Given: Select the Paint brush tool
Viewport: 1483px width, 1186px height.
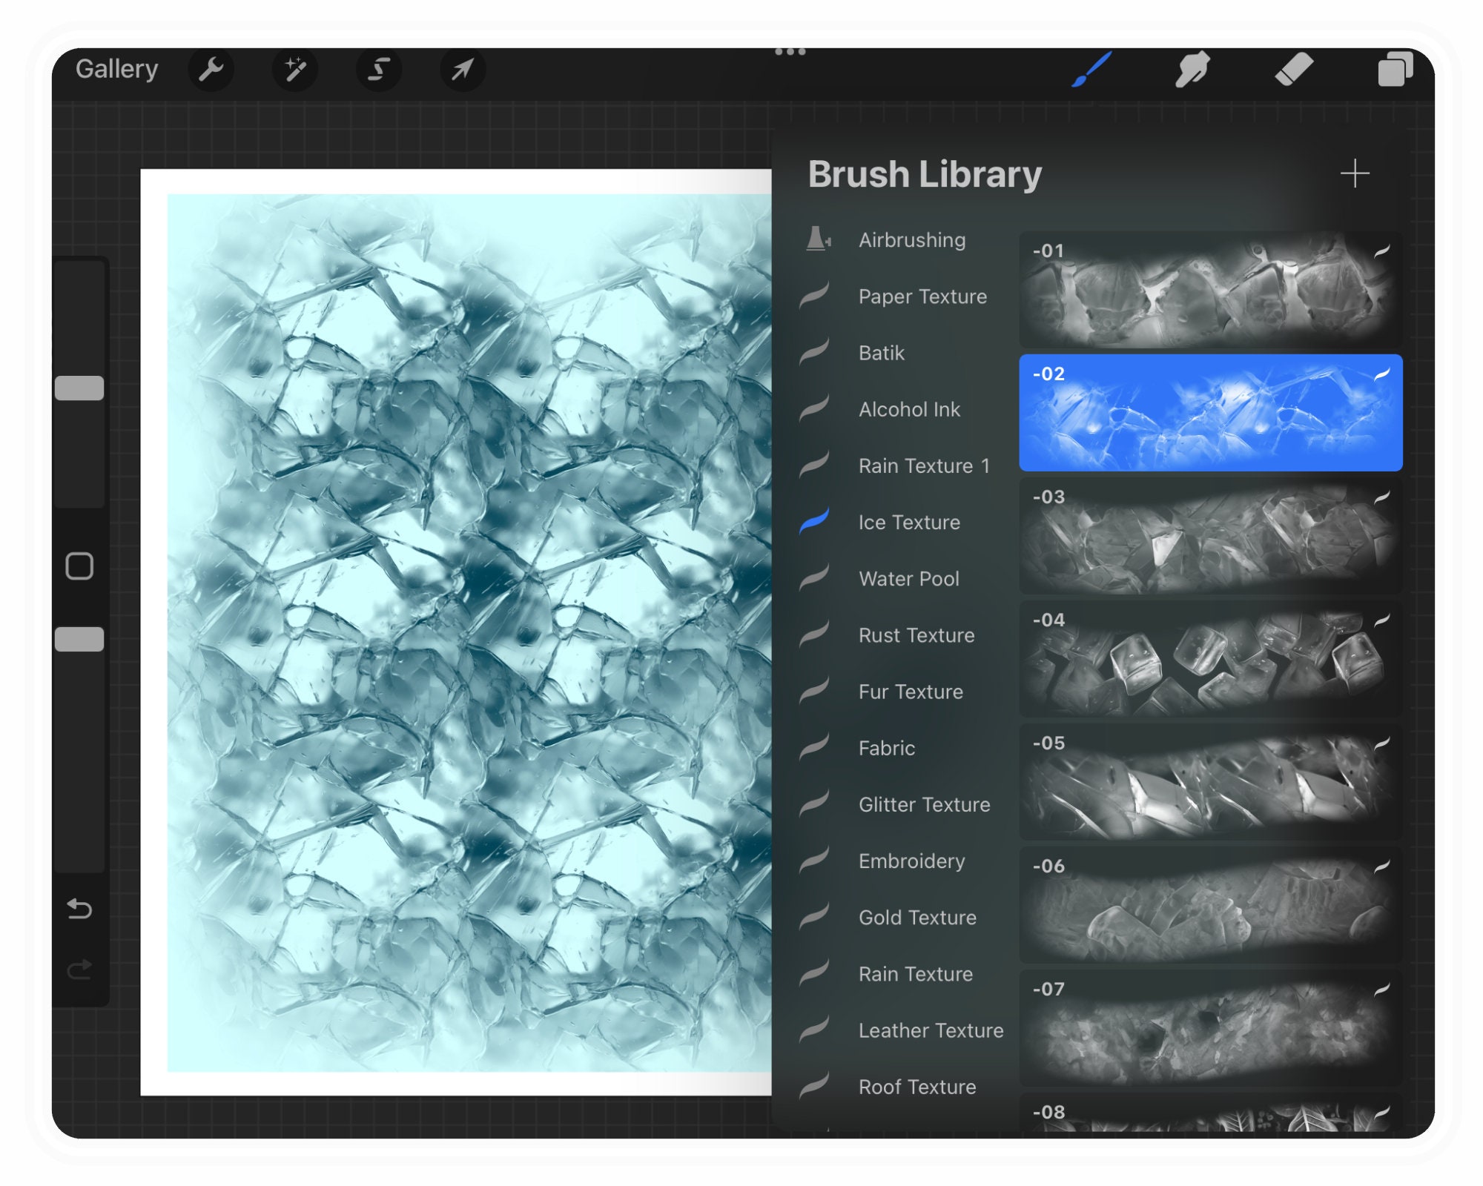Looking at the screenshot, I should (1091, 69).
